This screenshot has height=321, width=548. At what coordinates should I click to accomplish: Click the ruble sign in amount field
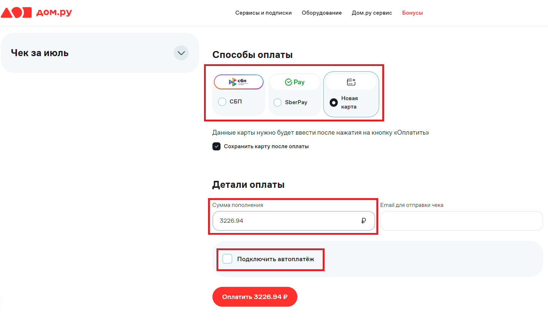[x=363, y=220]
